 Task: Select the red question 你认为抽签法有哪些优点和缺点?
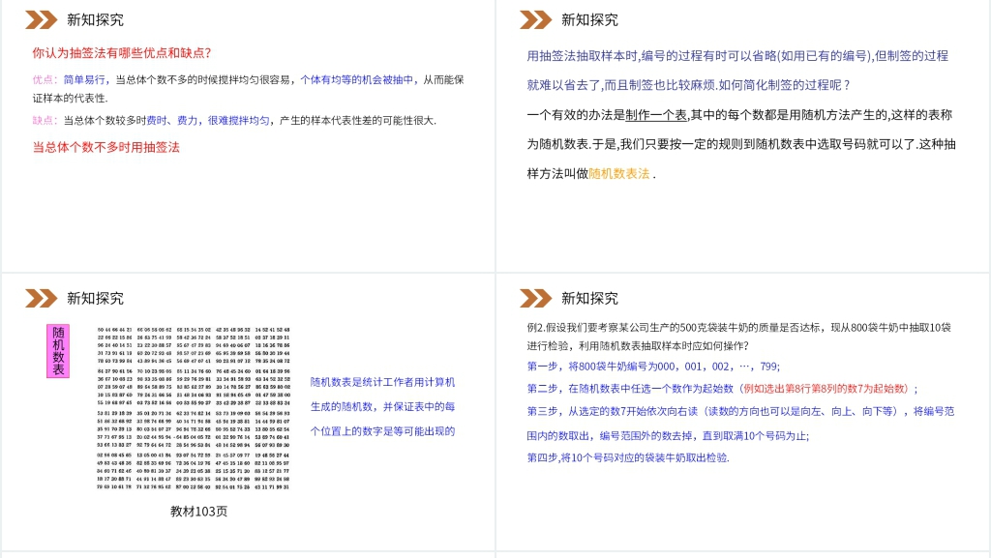point(121,53)
